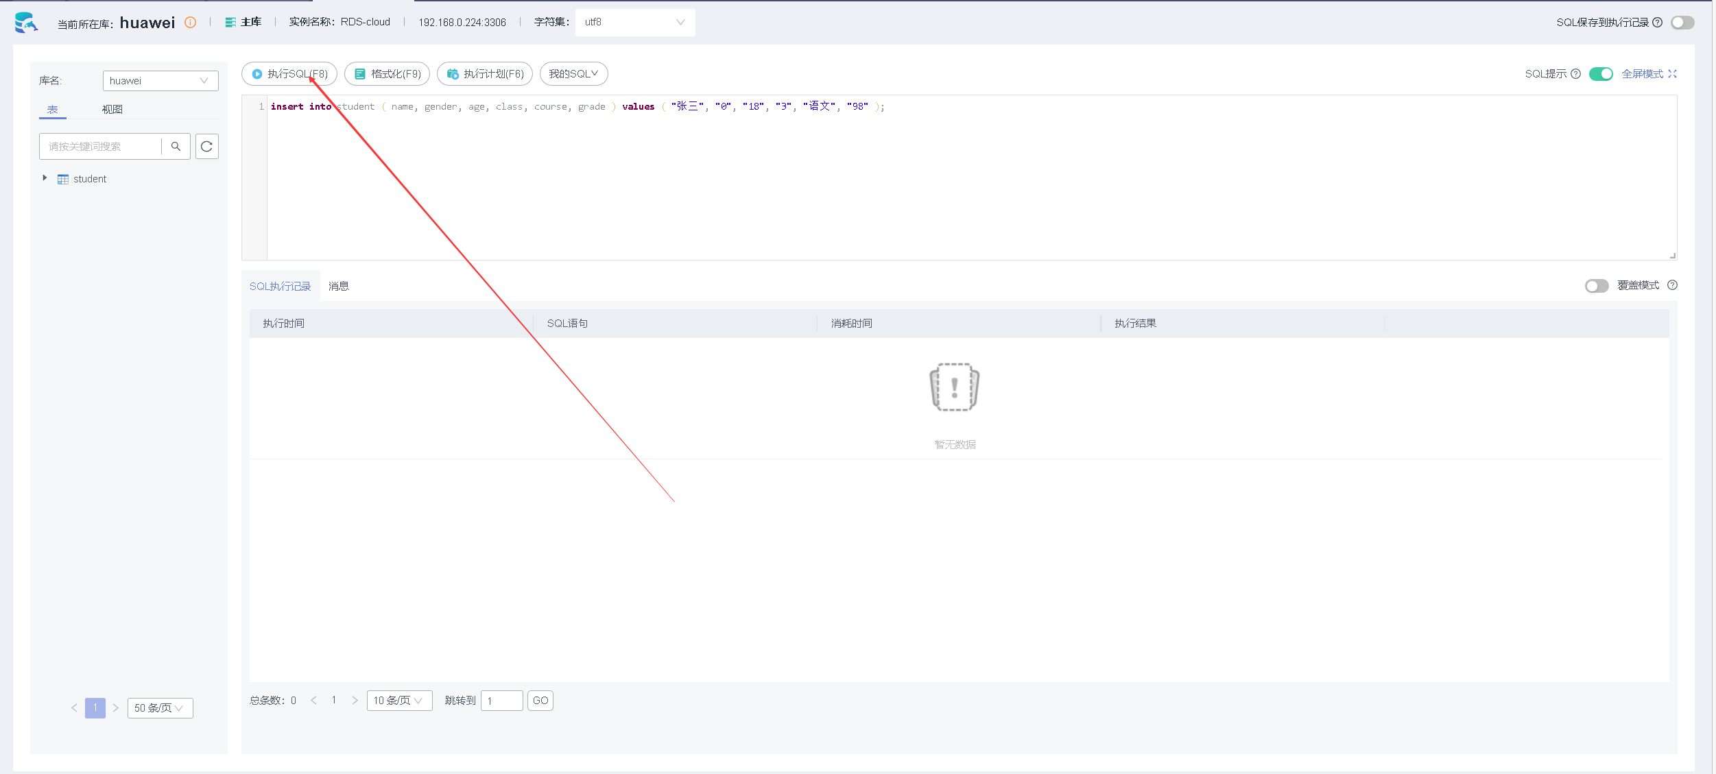Expand the student table tree node
The image size is (1716, 774).
click(45, 178)
